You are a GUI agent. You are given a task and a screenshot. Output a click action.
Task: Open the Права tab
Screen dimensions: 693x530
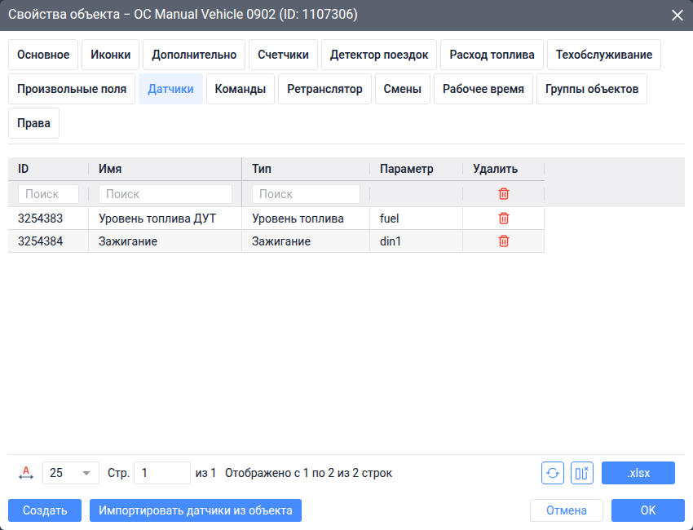(33, 123)
